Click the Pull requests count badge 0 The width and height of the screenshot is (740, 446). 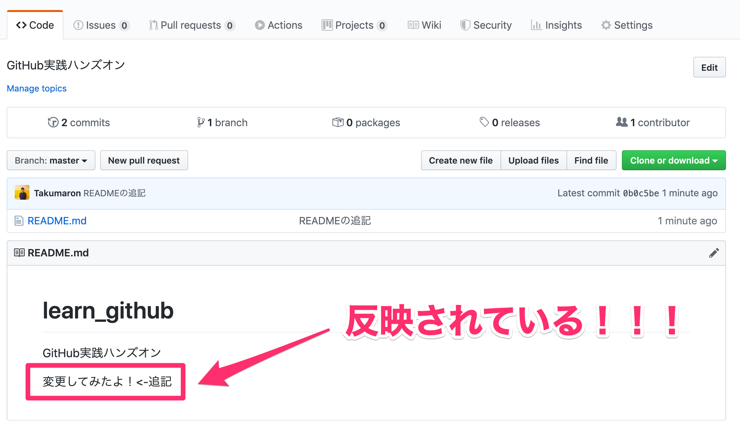230,25
